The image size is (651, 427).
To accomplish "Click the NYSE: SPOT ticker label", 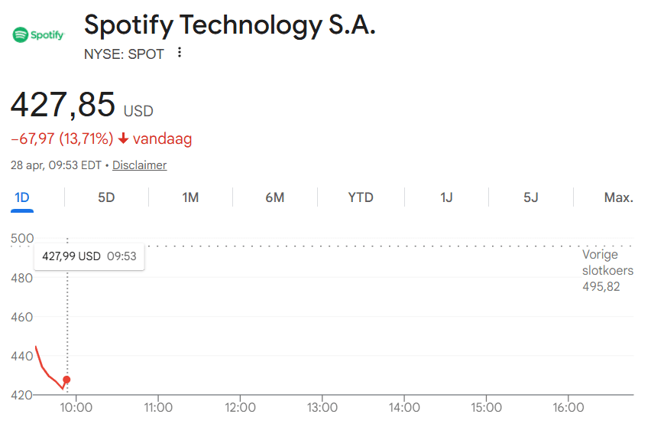I will [x=124, y=54].
